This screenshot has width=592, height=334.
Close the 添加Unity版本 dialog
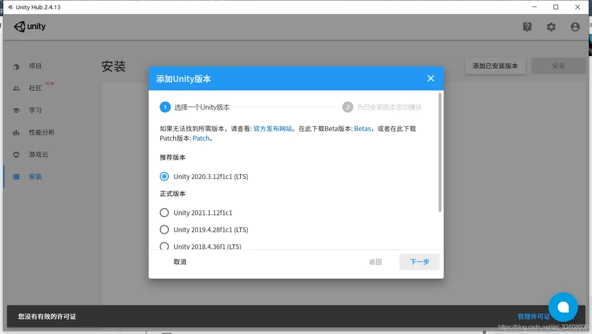point(430,78)
